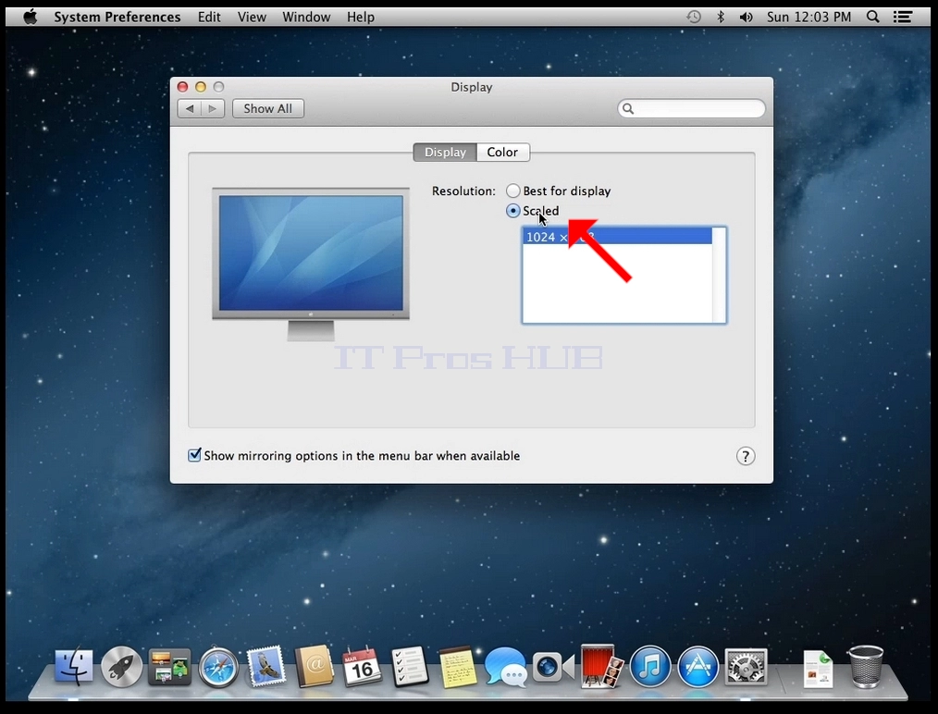Close the Display window
This screenshot has width=938, height=714.
(x=183, y=87)
